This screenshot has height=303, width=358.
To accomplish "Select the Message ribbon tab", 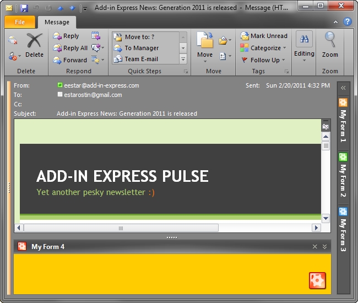I will click(57, 22).
